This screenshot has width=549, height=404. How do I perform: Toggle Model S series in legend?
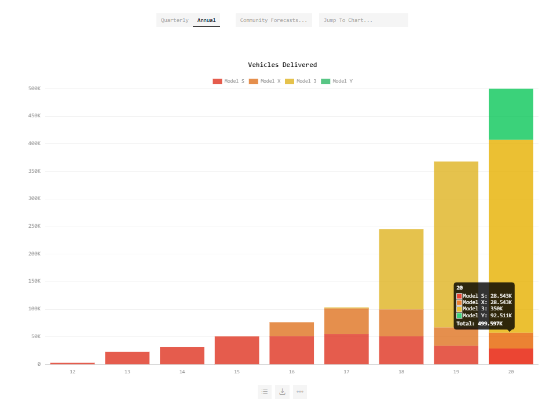point(229,81)
